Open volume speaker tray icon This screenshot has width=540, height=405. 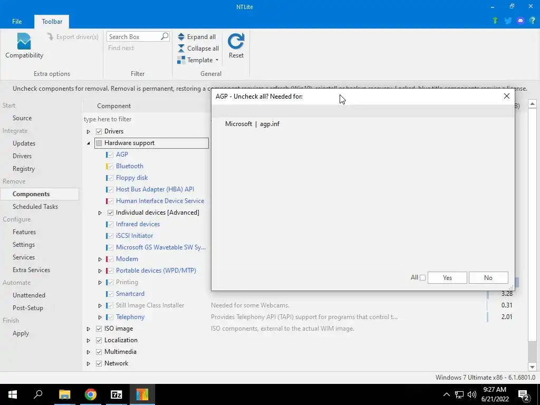coord(472,394)
